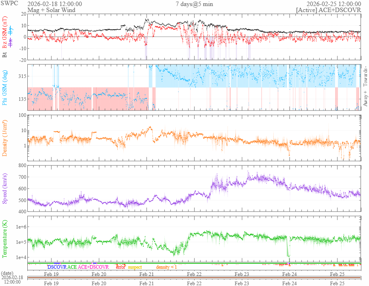
Task: Toggle the orange Density (1/cm³) label
Action: tap(5, 138)
